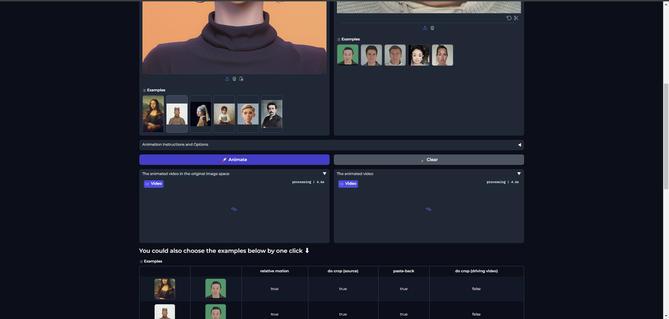The height and width of the screenshot is (319, 669).
Task: Click the undo icon on the driving video
Action: tap(509, 18)
